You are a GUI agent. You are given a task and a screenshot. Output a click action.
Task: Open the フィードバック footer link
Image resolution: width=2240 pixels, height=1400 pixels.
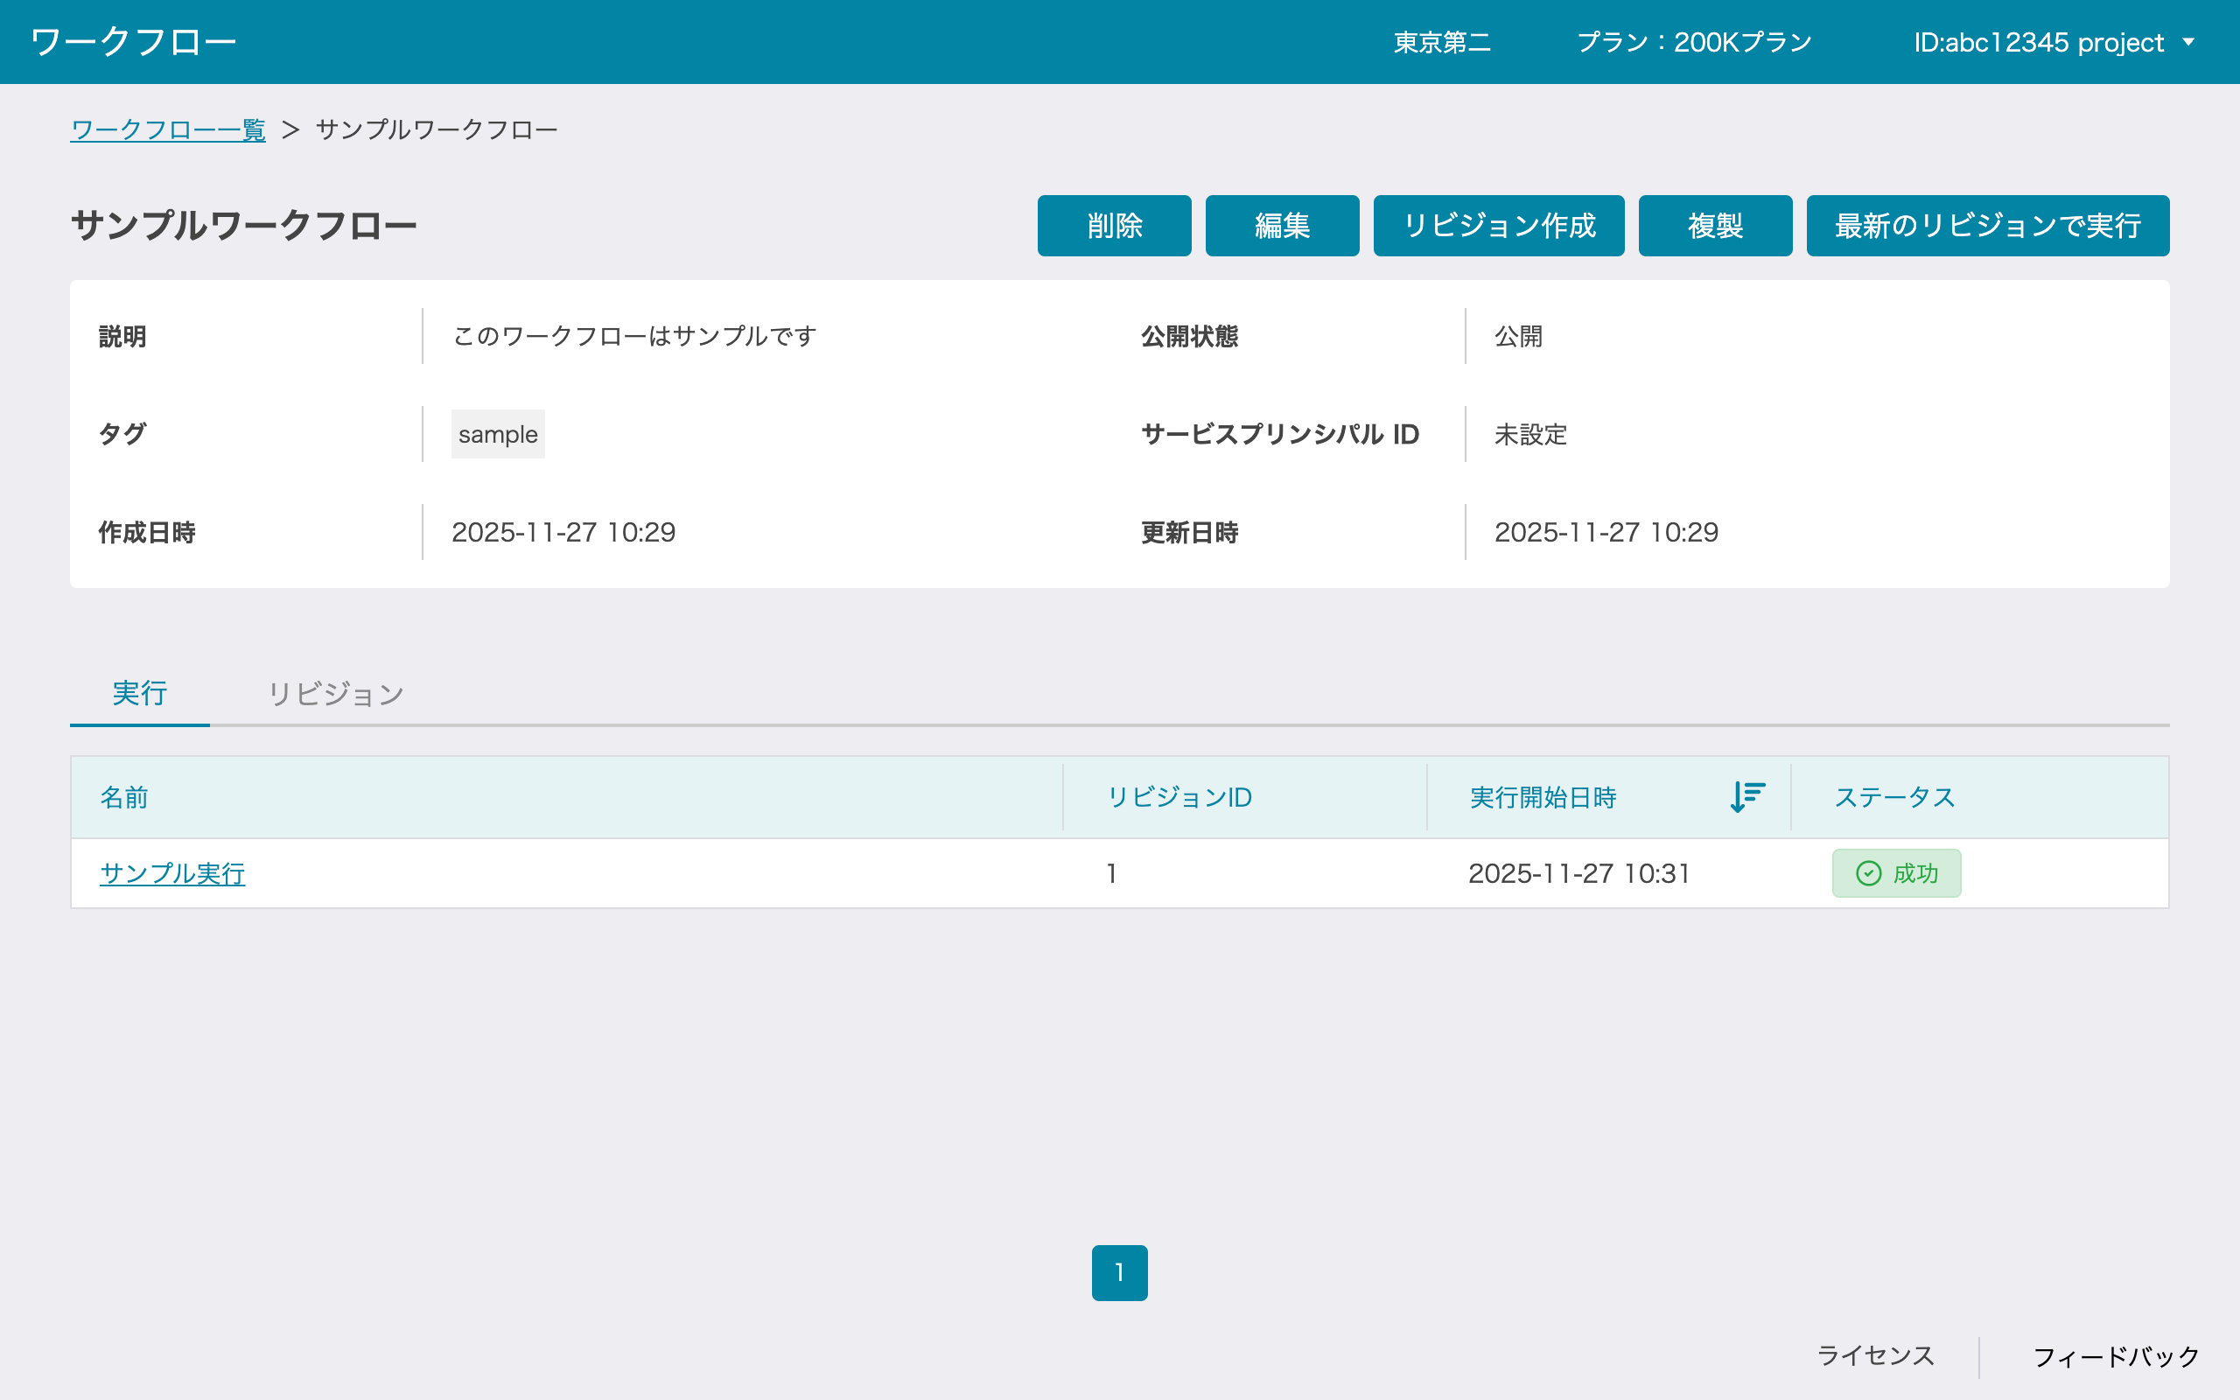point(2115,1356)
